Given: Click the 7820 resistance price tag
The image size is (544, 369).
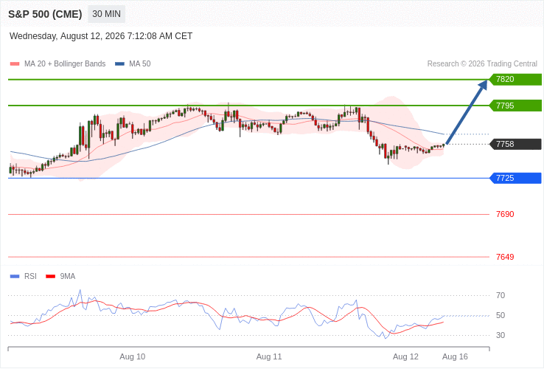Looking at the screenshot, I should [x=515, y=79].
